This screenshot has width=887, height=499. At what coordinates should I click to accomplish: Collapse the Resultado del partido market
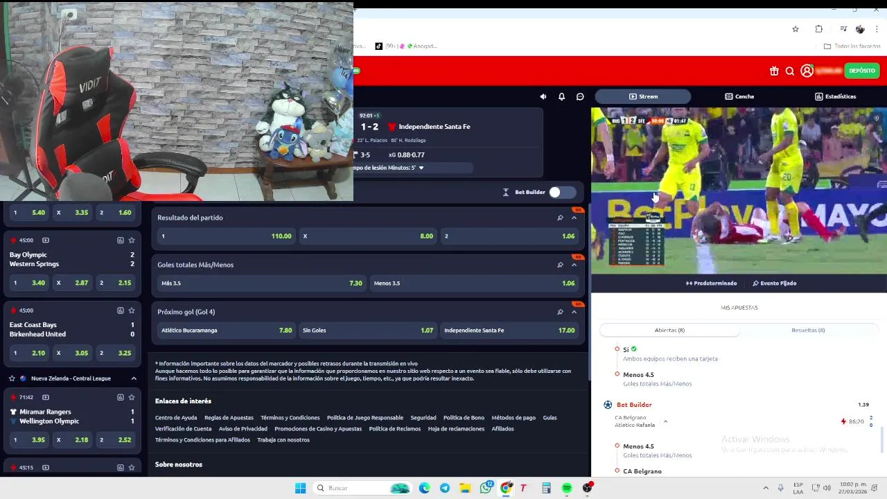click(x=574, y=218)
